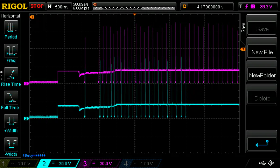The width and height of the screenshot is (280, 168).
Task: Toggle channel 1 at 20.0 V
Action: [18, 163]
